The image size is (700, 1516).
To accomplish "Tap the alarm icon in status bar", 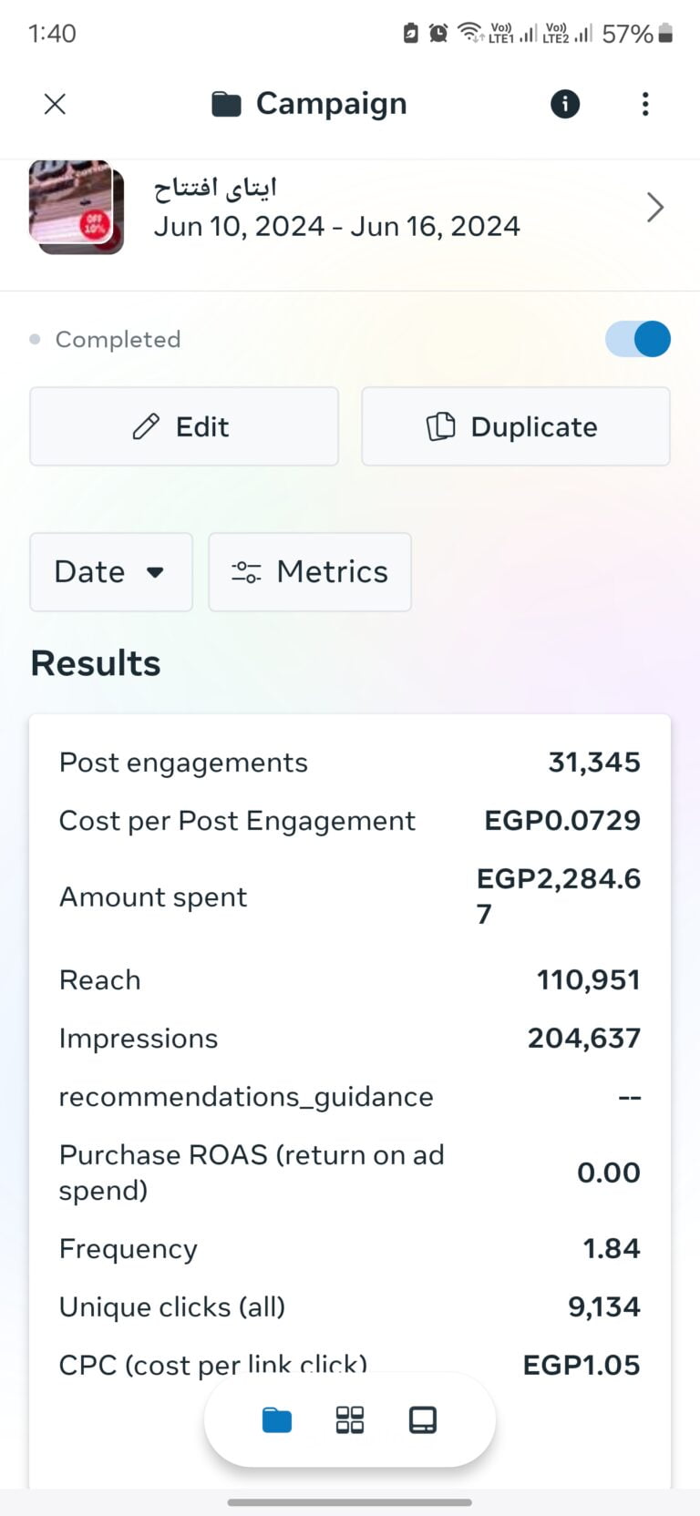I will (438, 34).
